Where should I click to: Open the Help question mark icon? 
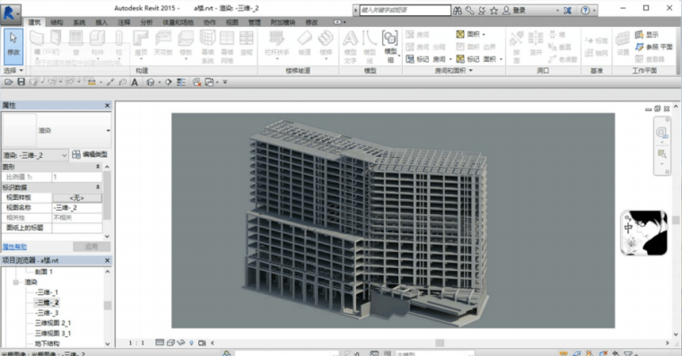tap(585, 10)
